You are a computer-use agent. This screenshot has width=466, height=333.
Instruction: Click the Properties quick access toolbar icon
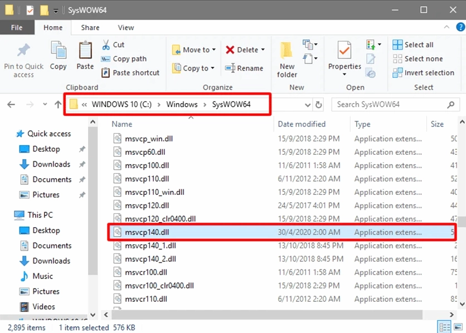(x=30, y=11)
